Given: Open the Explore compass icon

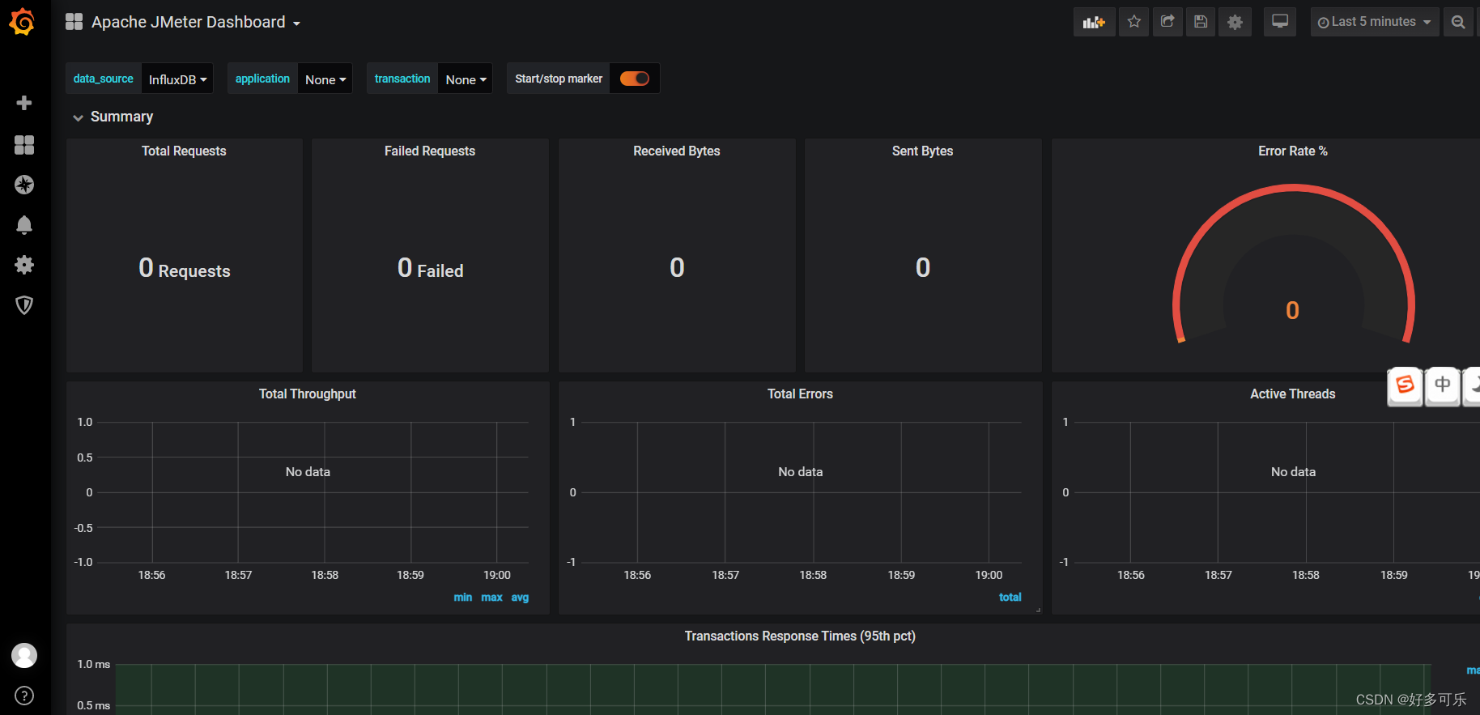Looking at the screenshot, I should tap(24, 185).
